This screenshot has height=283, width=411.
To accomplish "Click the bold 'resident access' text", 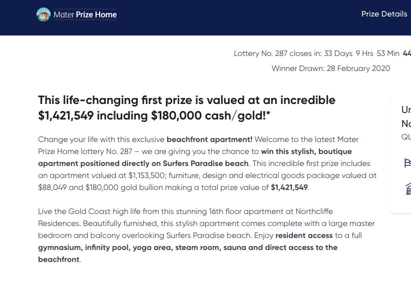I will point(304,235).
